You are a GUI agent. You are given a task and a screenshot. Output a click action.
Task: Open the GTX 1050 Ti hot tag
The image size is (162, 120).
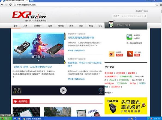[124, 80]
